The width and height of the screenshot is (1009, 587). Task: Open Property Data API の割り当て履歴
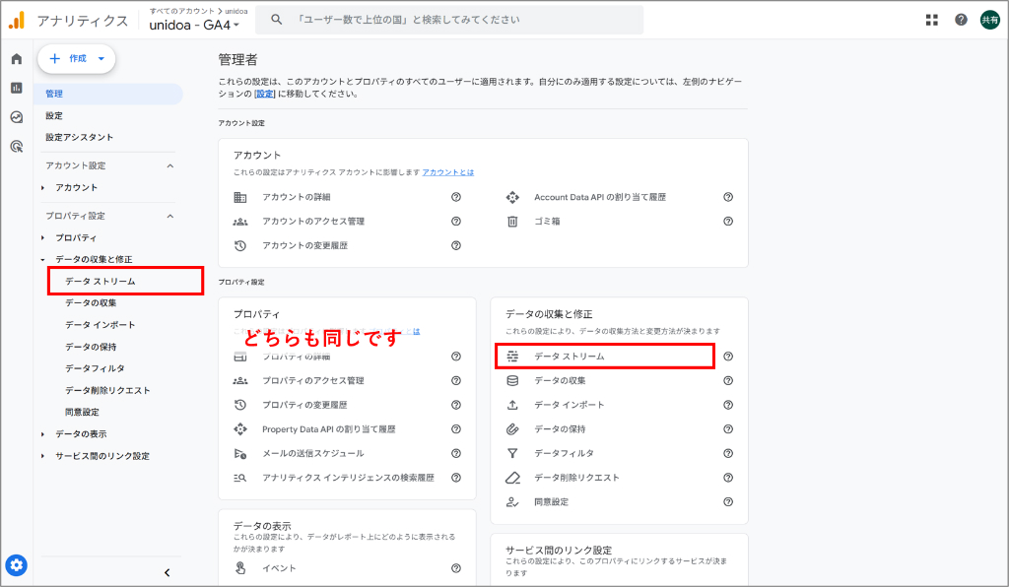click(x=329, y=428)
